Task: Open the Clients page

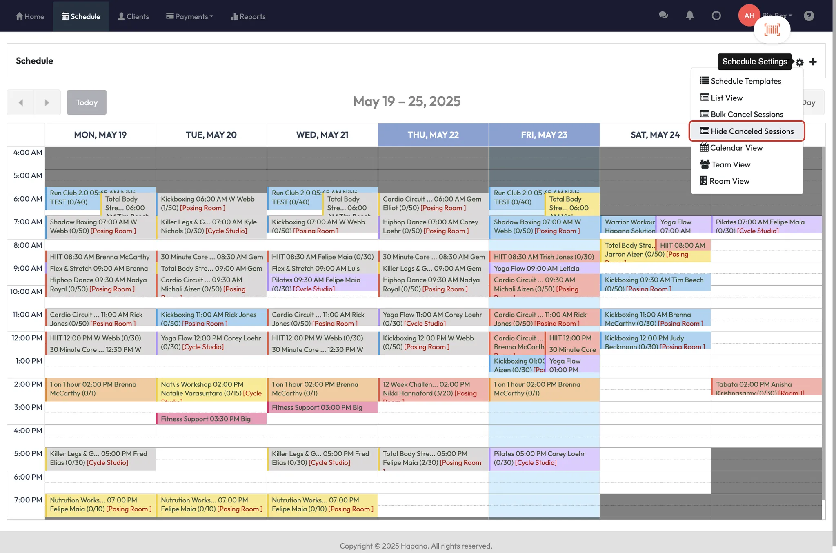Action: 133,16
